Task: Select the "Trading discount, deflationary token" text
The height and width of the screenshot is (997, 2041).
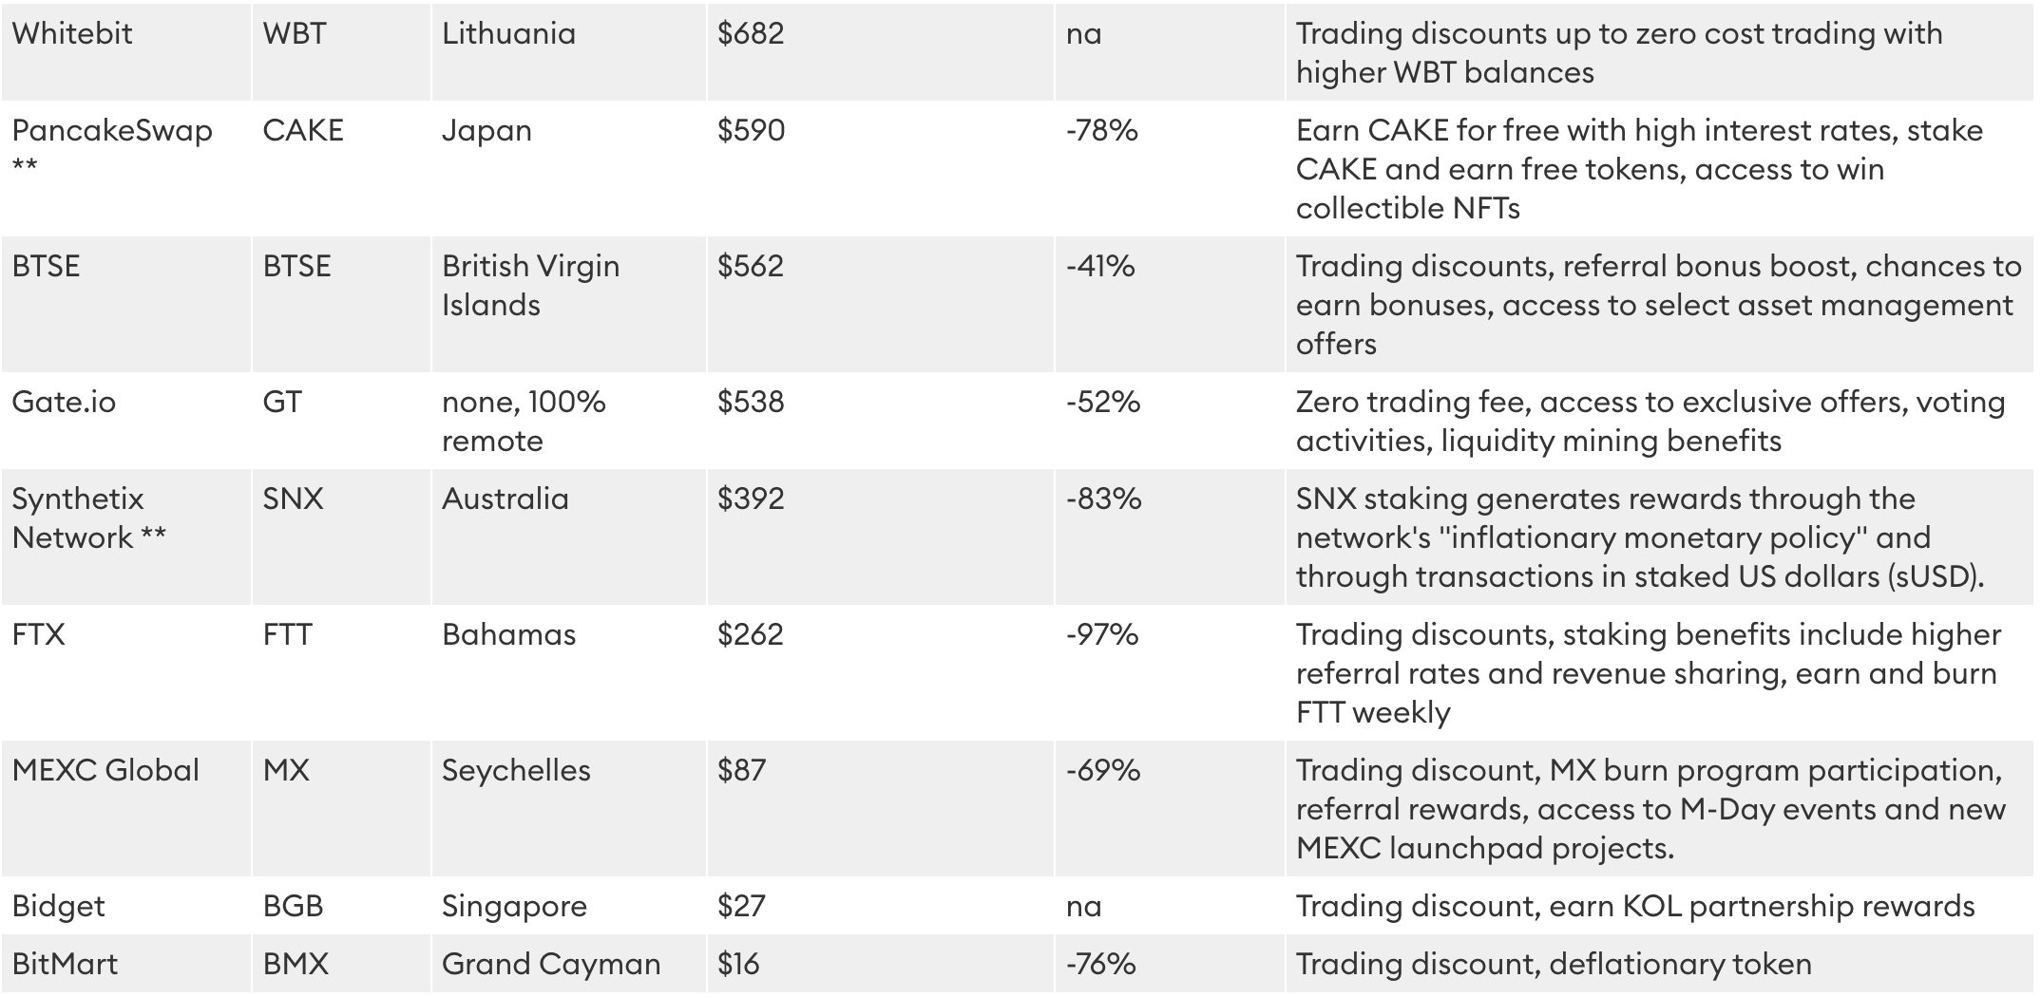Action: point(1554,965)
